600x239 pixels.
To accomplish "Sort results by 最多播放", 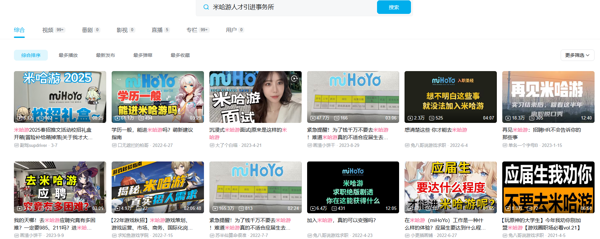I will (68, 55).
